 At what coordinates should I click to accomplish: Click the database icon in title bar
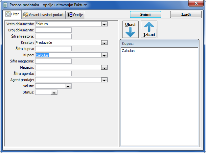5,5
